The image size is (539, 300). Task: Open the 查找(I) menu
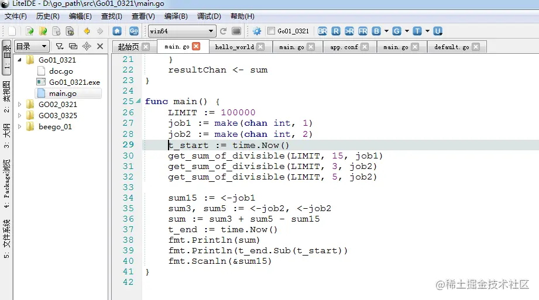[x=112, y=16]
